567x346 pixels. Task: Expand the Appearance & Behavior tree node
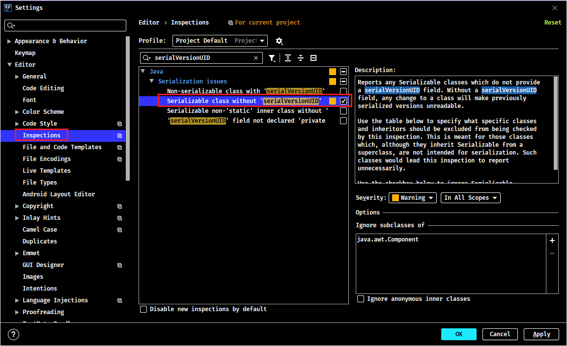(9, 41)
